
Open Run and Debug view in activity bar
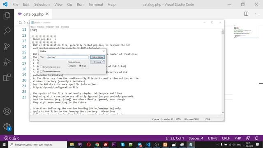coord(7,62)
